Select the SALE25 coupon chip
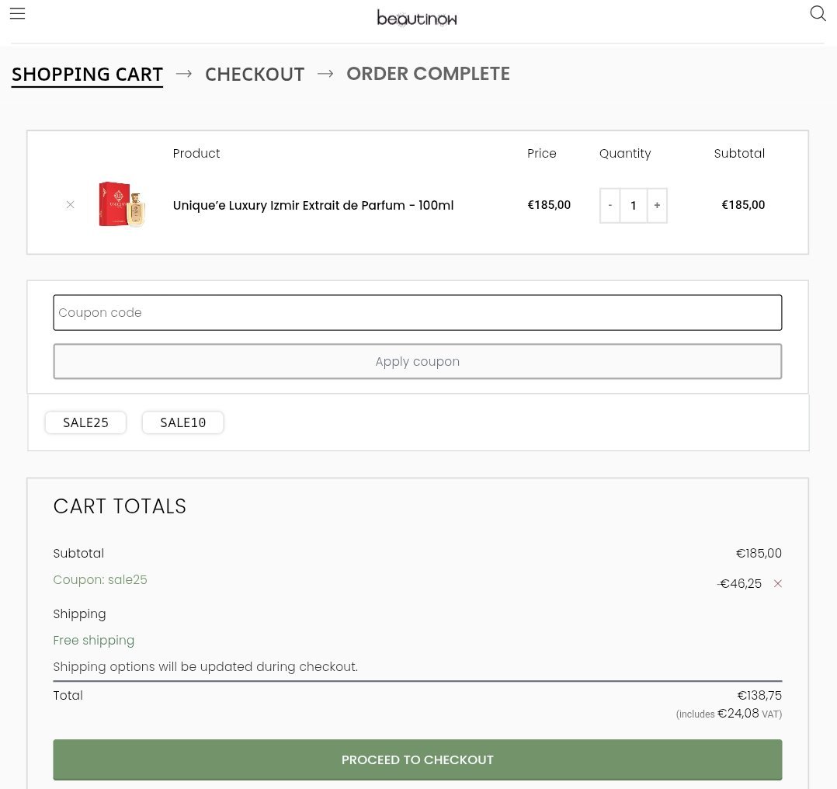837x789 pixels. (86, 422)
